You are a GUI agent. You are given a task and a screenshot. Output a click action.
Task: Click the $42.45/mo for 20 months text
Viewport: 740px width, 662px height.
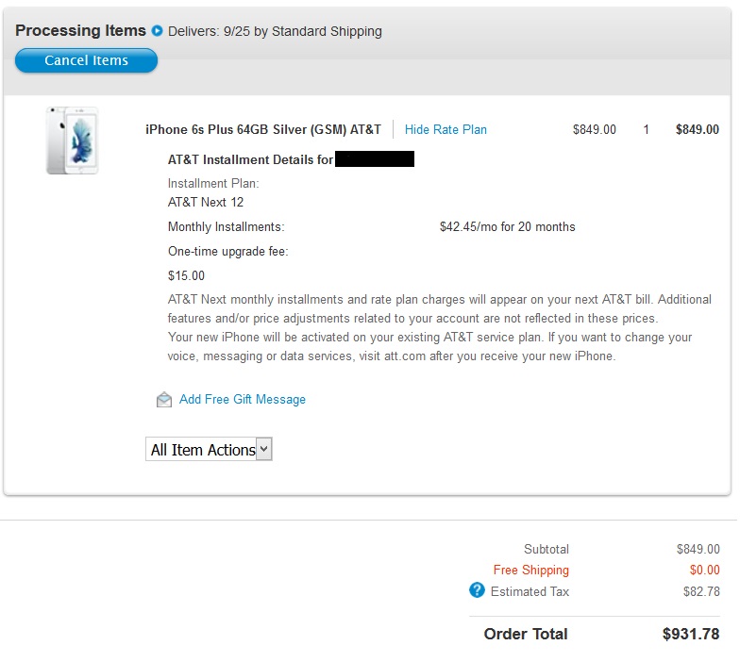507,226
